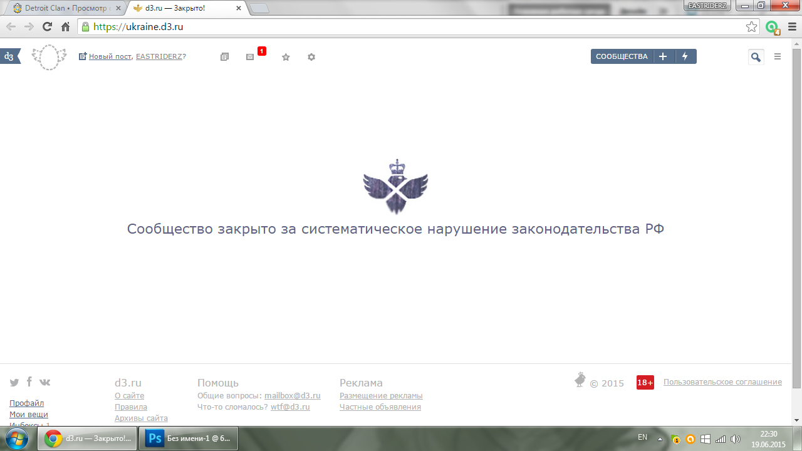The image size is (802, 451).
Task: Click the d3 logo badge
Action: click(x=9, y=56)
